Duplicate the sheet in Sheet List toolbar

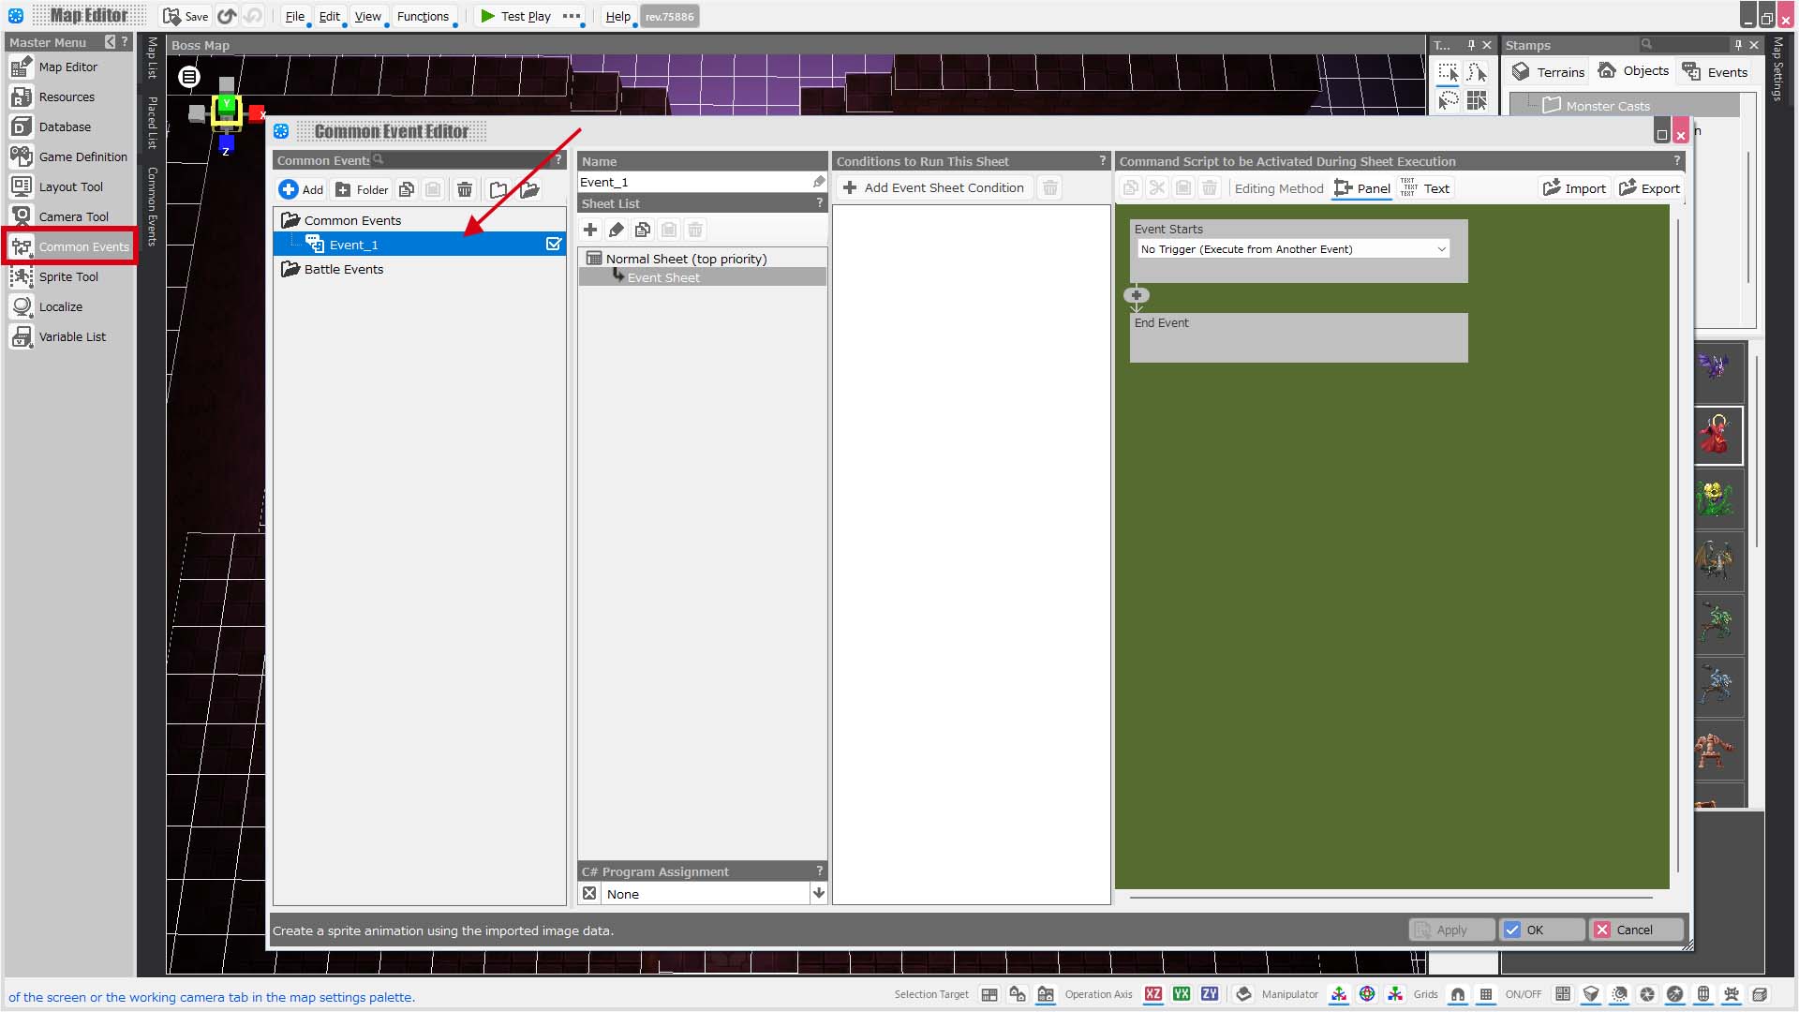pyautogui.click(x=643, y=230)
